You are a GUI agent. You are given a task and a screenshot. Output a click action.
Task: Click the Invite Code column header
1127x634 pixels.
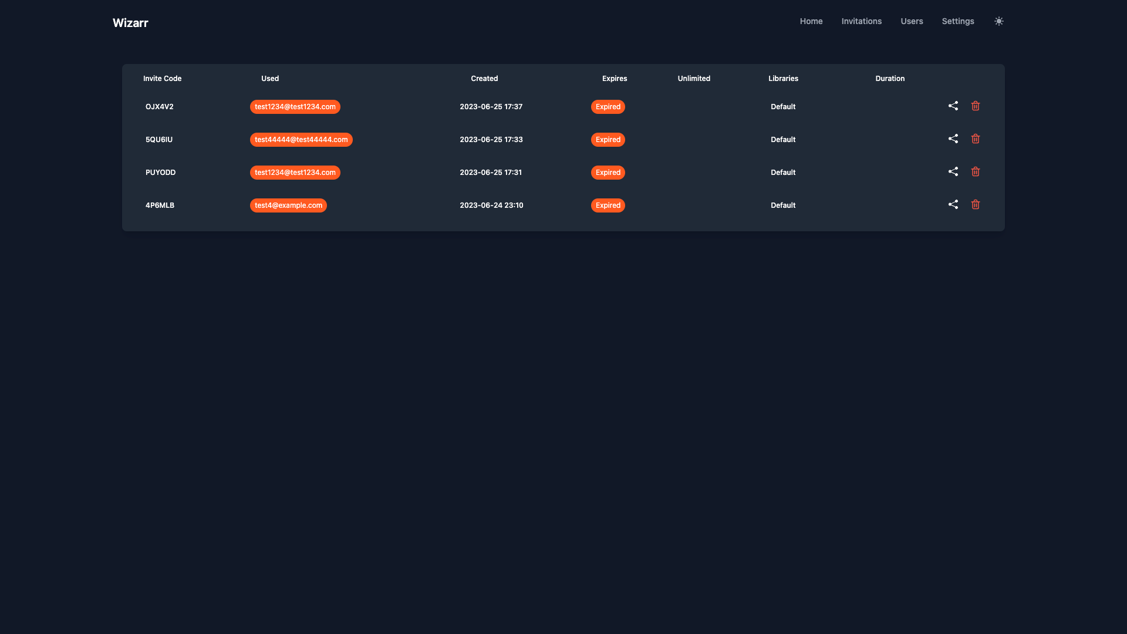coord(162,79)
